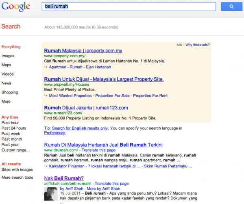Click the blue magnifier search button
This screenshot has width=244, height=204.
coord(232,7)
